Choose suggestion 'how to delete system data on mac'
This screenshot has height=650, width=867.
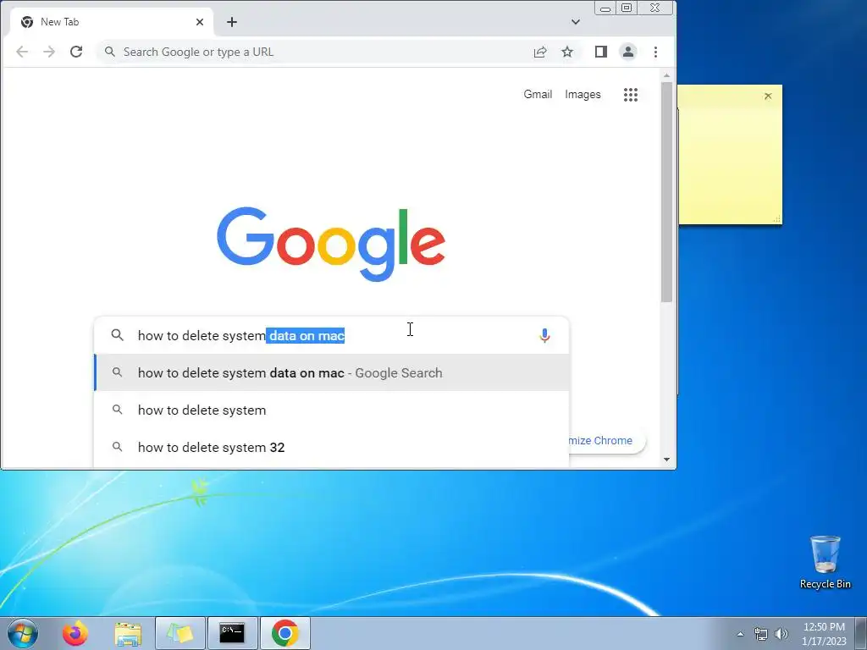(332, 373)
